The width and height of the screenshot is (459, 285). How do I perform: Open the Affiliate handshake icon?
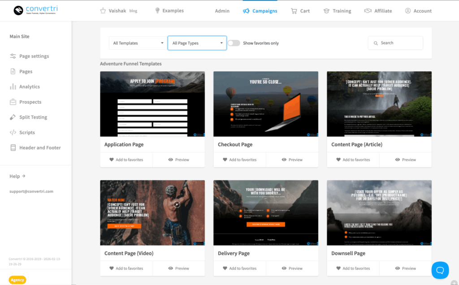click(x=368, y=11)
